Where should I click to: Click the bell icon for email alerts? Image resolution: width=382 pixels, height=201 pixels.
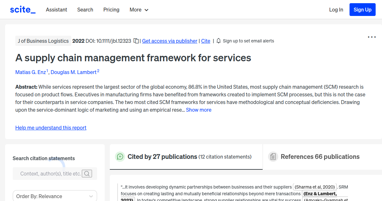(218, 41)
